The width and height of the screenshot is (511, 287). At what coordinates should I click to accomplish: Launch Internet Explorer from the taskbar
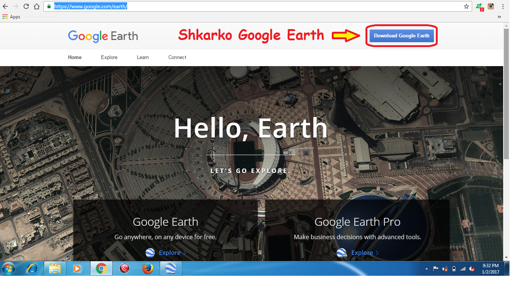pos(32,269)
